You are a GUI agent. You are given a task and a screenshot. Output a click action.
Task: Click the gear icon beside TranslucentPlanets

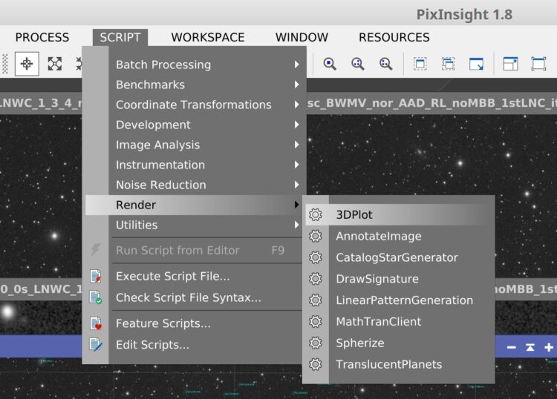pos(315,365)
